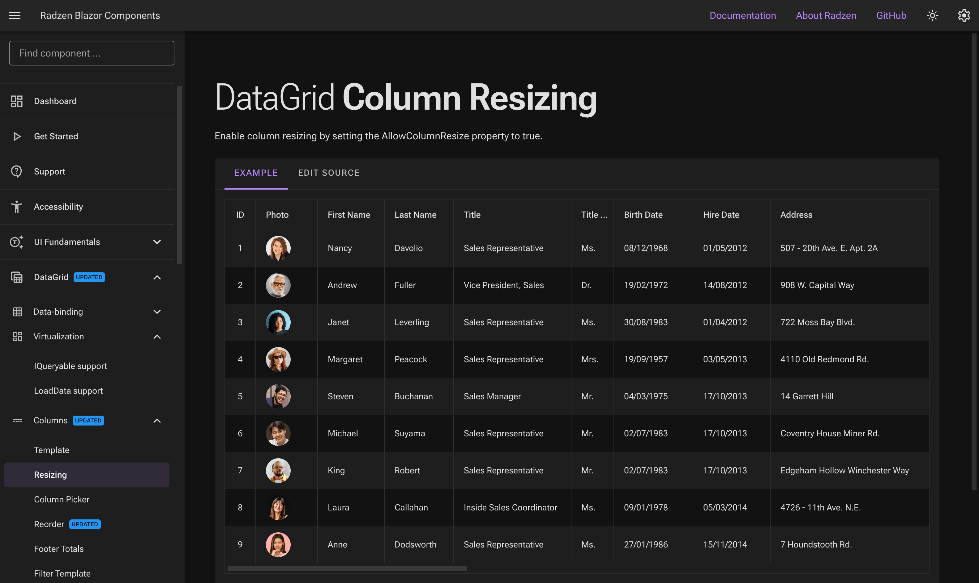This screenshot has height=583, width=979.
Task: Click the Find component search field
Action: [x=92, y=53]
